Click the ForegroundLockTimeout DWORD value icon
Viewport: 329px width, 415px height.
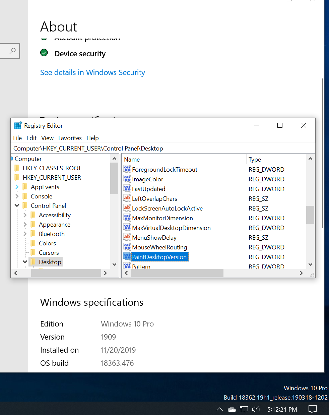(x=127, y=169)
